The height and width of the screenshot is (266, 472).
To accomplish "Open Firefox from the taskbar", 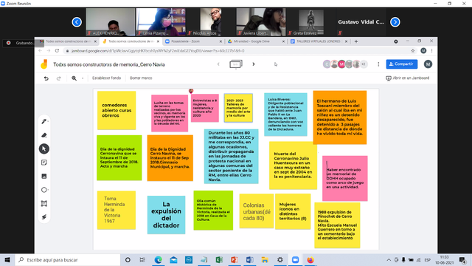I will coord(310,259).
